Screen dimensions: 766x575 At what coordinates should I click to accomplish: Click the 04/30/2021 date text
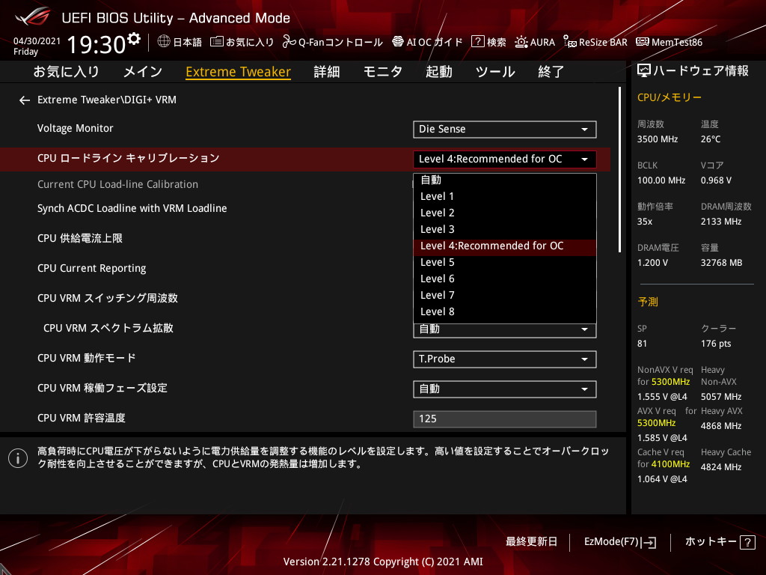[x=37, y=41]
